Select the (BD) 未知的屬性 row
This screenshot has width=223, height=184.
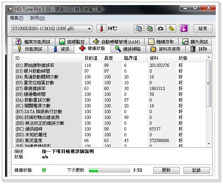pos(110,135)
